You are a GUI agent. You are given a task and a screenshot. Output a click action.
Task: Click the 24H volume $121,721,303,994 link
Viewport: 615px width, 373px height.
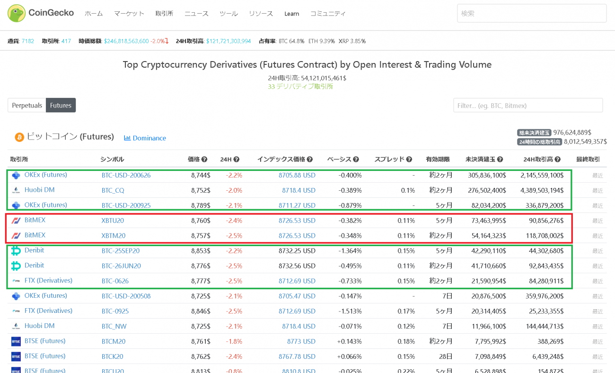point(228,41)
